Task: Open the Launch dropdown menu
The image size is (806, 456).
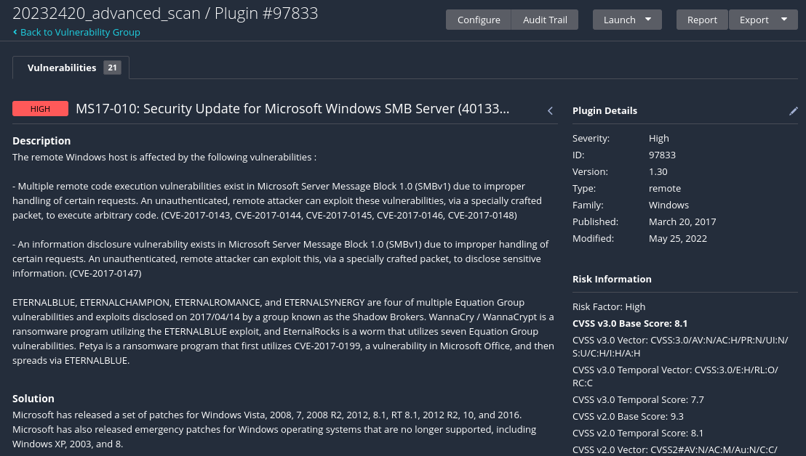Action: coord(627,20)
